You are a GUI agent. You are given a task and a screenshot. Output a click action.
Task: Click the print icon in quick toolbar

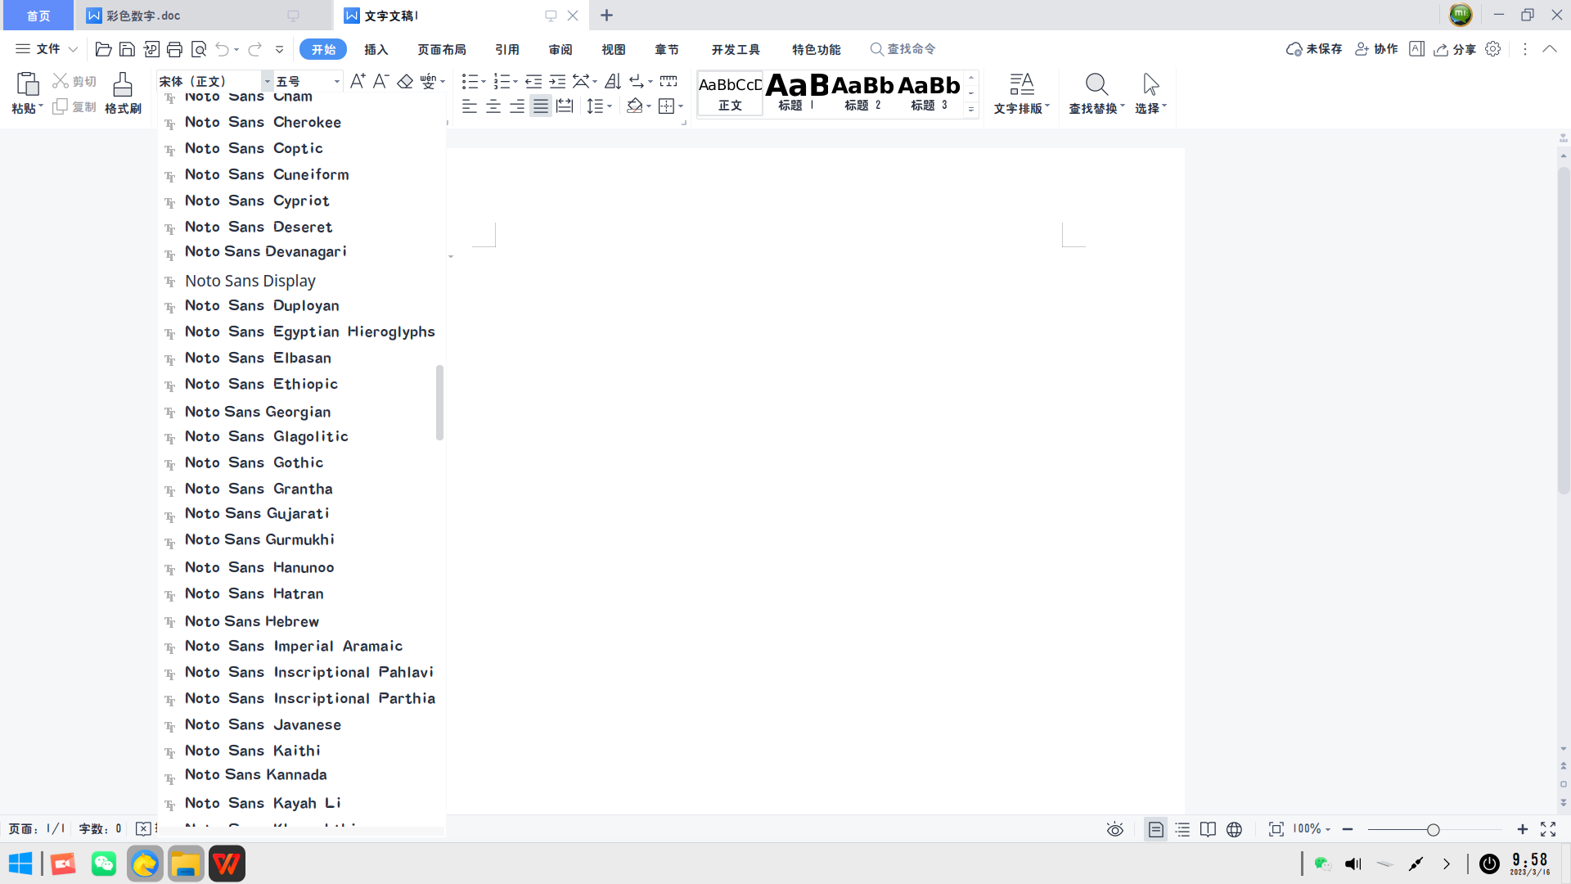click(174, 49)
